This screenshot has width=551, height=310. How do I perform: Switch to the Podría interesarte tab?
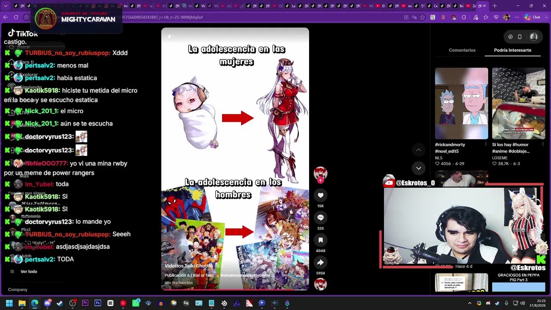(x=513, y=50)
